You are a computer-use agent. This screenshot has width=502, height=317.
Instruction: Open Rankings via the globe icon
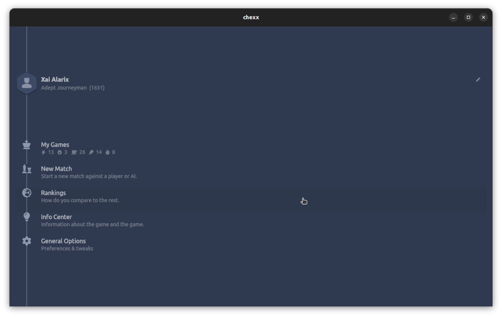tap(27, 193)
